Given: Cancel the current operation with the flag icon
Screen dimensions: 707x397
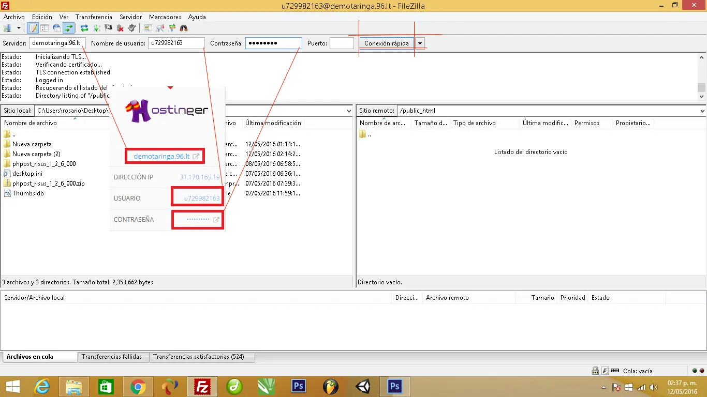Looking at the screenshot, I should tap(108, 28).
